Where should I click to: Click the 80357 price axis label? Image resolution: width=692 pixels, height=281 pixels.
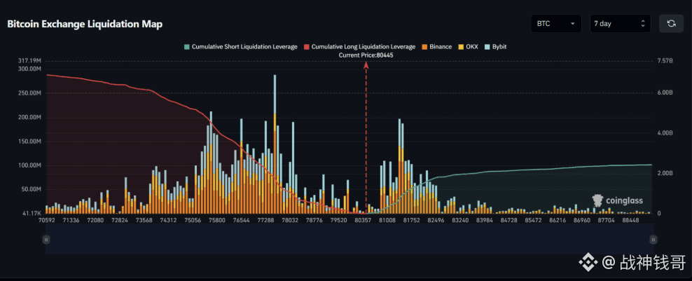coord(362,219)
